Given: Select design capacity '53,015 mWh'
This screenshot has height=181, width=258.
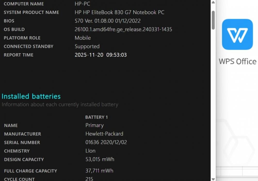Looking at the screenshot, I should click(x=100, y=159).
